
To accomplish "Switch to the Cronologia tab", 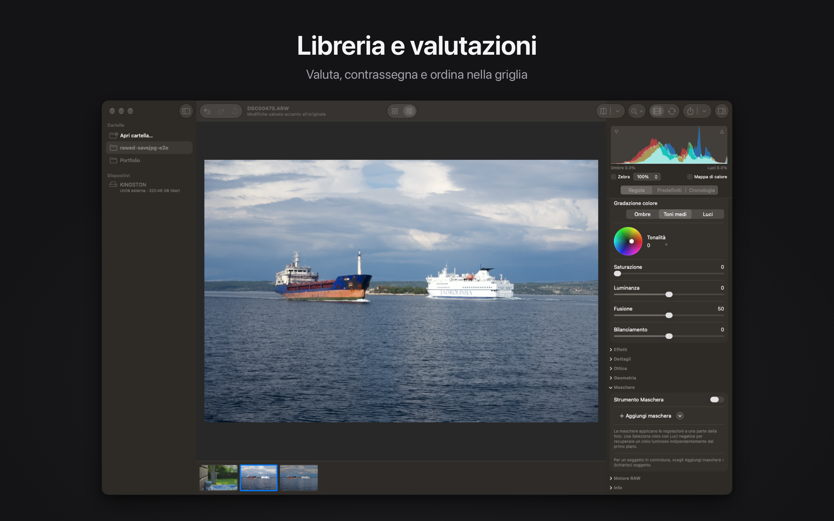I will [x=702, y=190].
